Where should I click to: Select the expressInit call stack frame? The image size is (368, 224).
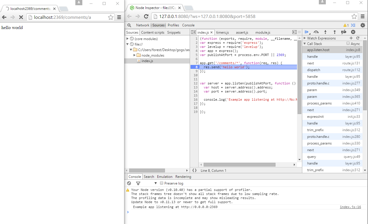pos(315,117)
